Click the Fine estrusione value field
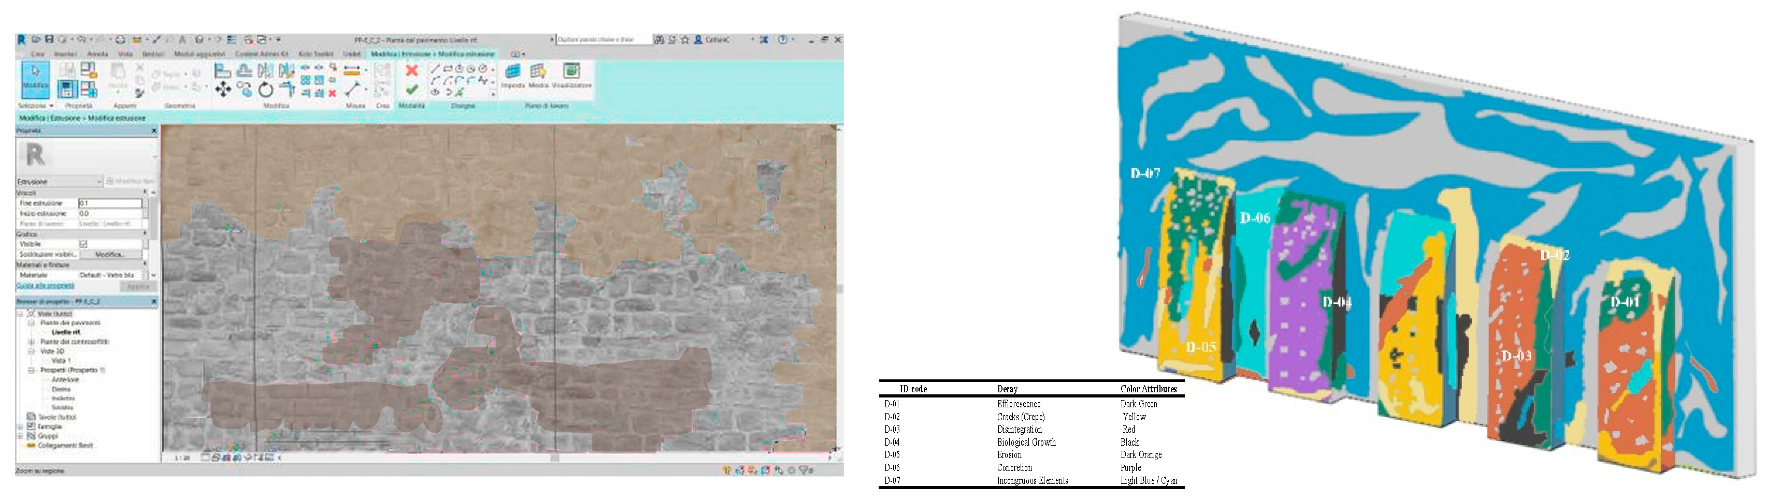The height and width of the screenshot is (501, 1777). point(110,203)
